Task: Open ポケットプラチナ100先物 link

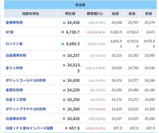Action: coord(26,109)
